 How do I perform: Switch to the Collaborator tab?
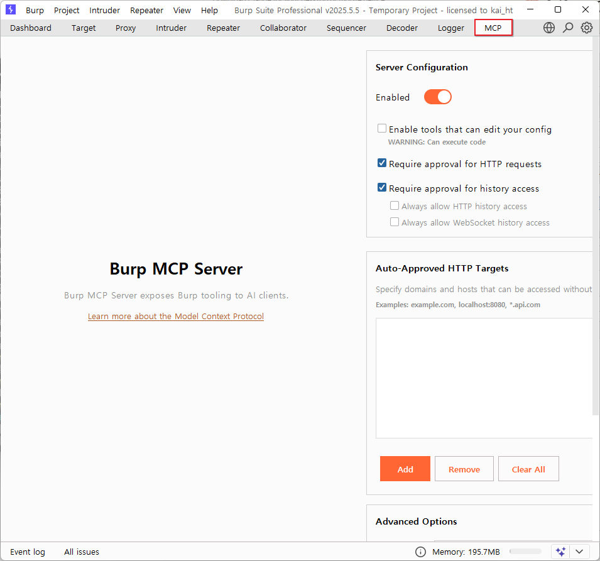283,28
